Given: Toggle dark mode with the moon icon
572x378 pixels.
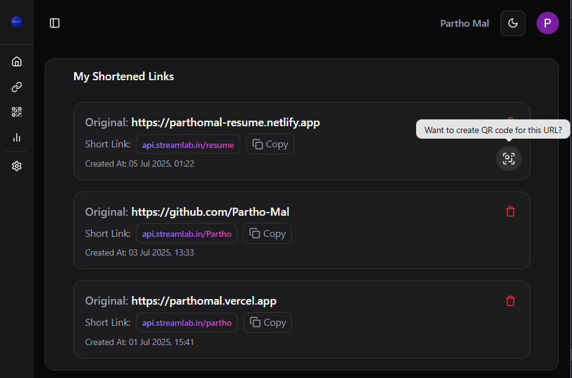Looking at the screenshot, I should [x=512, y=23].
